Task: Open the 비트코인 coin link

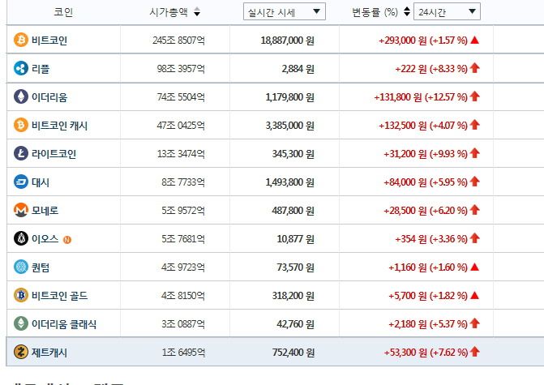Action: click(49, 41)
